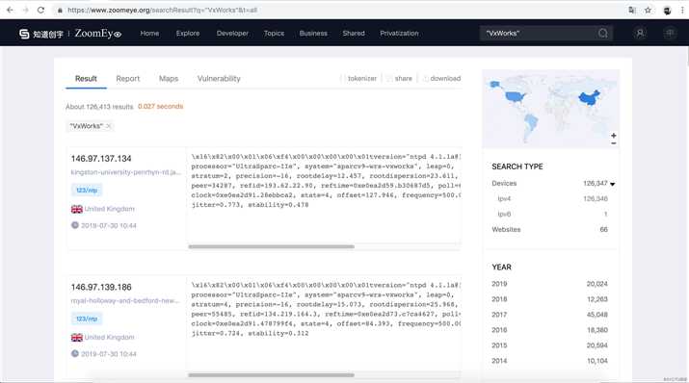Click the UK flag for 146.97.137.134
689x383 pixels.
(x=77, y=209)
